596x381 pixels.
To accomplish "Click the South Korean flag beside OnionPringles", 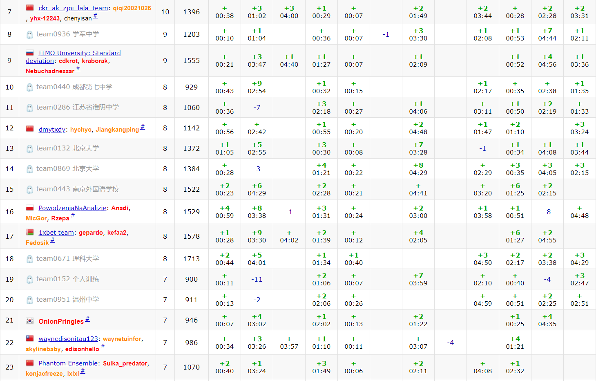I will tap(30, 321).
